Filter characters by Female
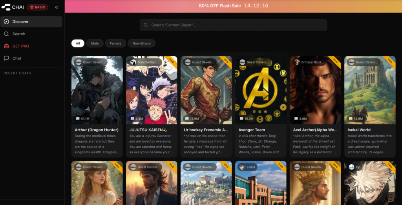Viewport: 402px width, 205px height. tap(116, 43)
